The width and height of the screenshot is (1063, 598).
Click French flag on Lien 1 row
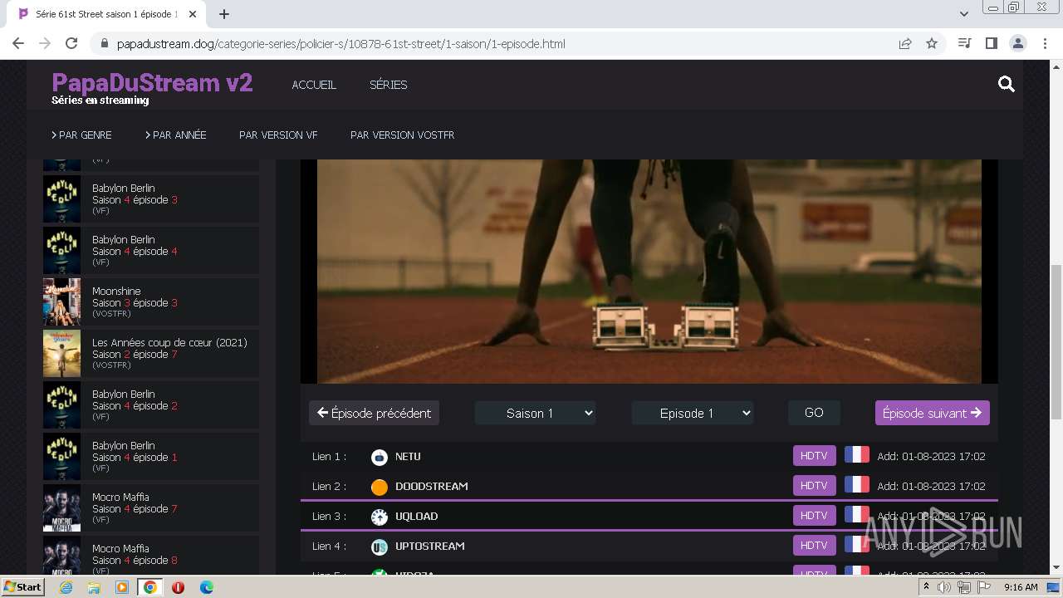pyautogui.click(x=857, y=455)
